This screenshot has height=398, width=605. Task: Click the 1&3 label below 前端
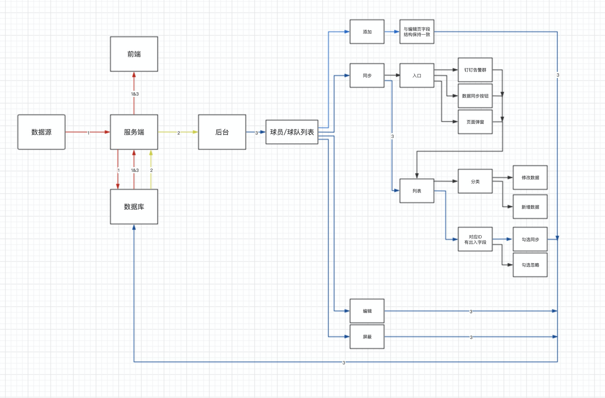[x=135, y=94]
